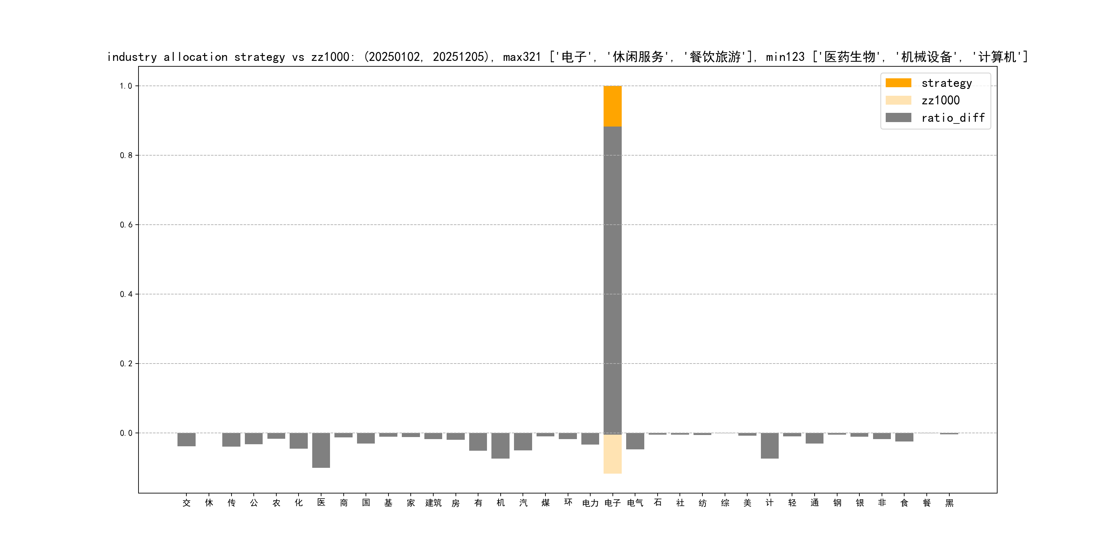Click the 医 negative gray bar
The image size is (1108, 554).
tap(321, 450)
